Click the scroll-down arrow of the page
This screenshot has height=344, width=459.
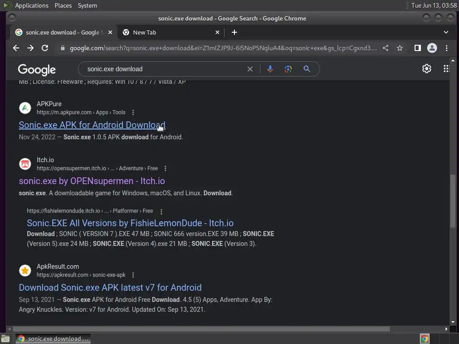[x=453, y=322]
